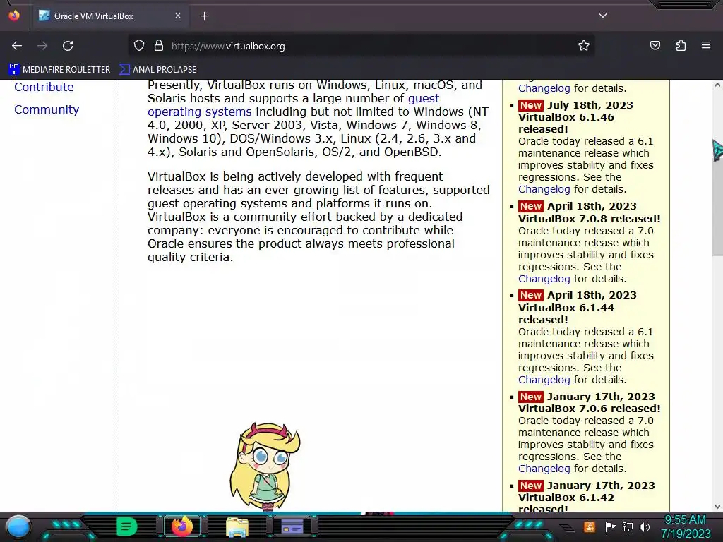
Task: Open File Explorer from the taskbar
Action: 237,527
